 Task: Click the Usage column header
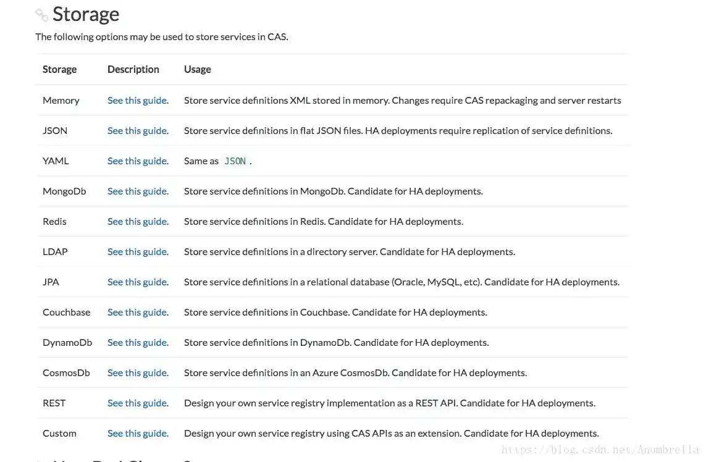197,69
